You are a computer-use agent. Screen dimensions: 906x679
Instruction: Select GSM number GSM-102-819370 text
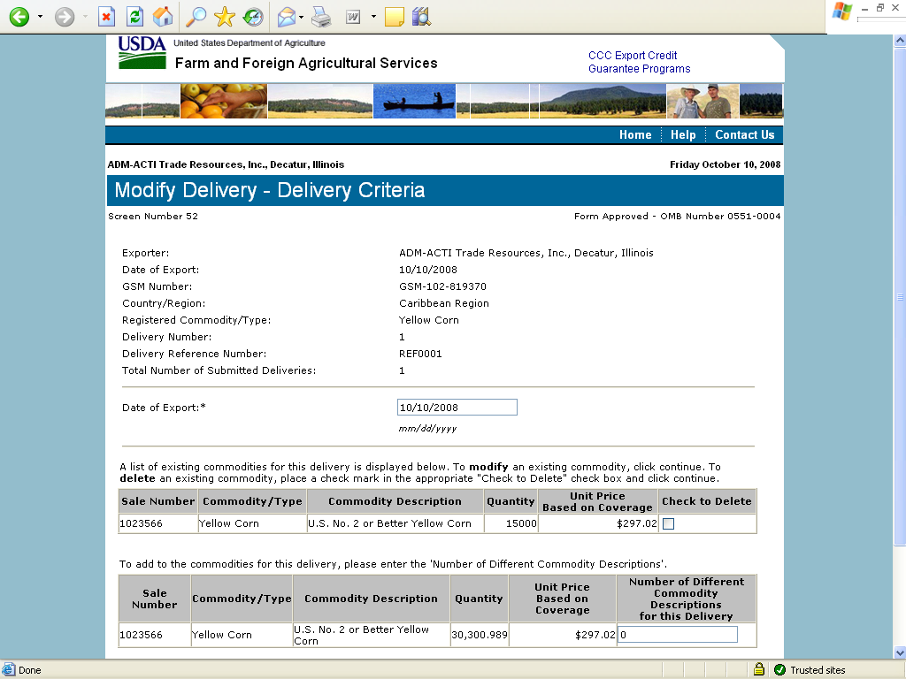tap(442, 286)
